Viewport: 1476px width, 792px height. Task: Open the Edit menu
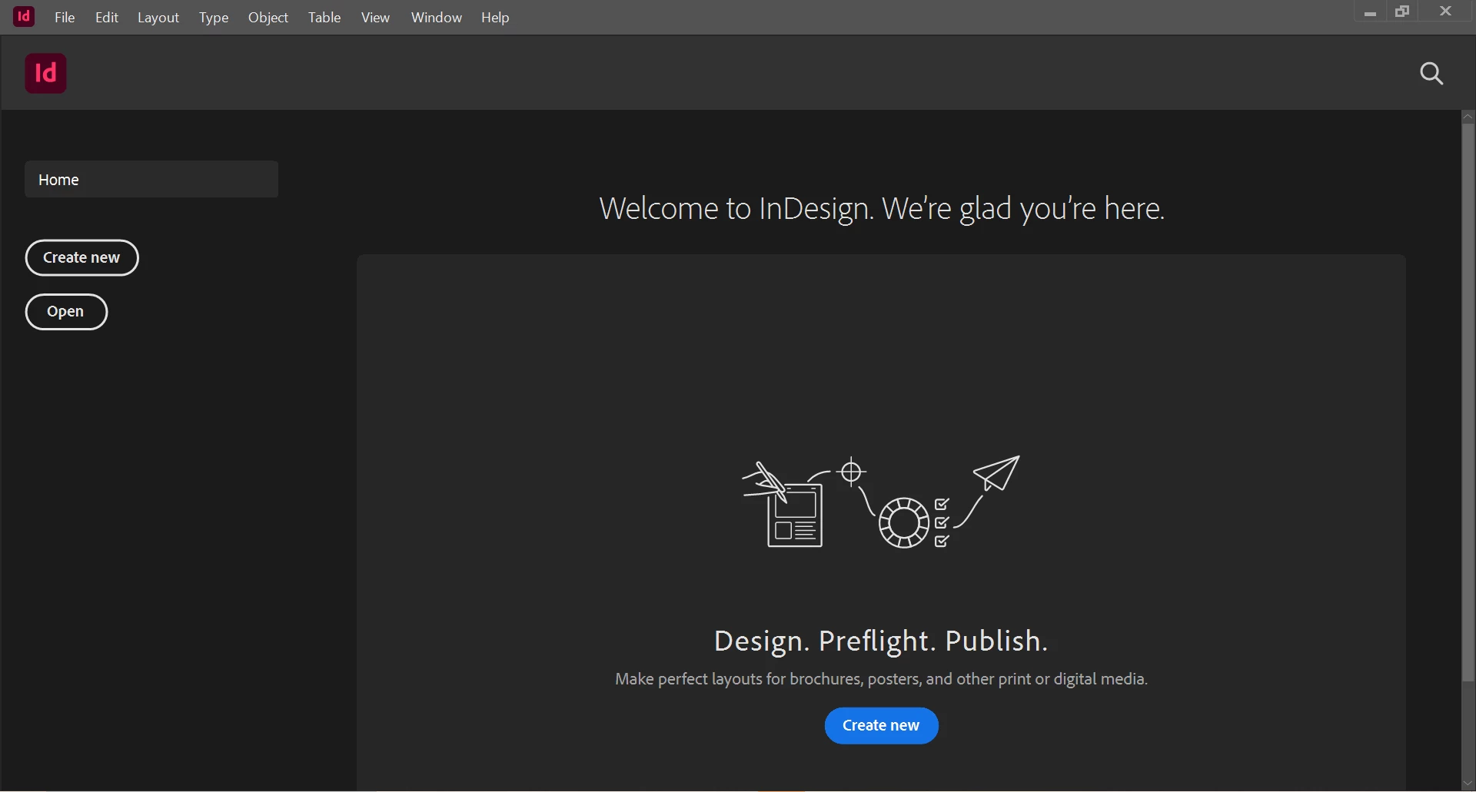coord(107,18)
